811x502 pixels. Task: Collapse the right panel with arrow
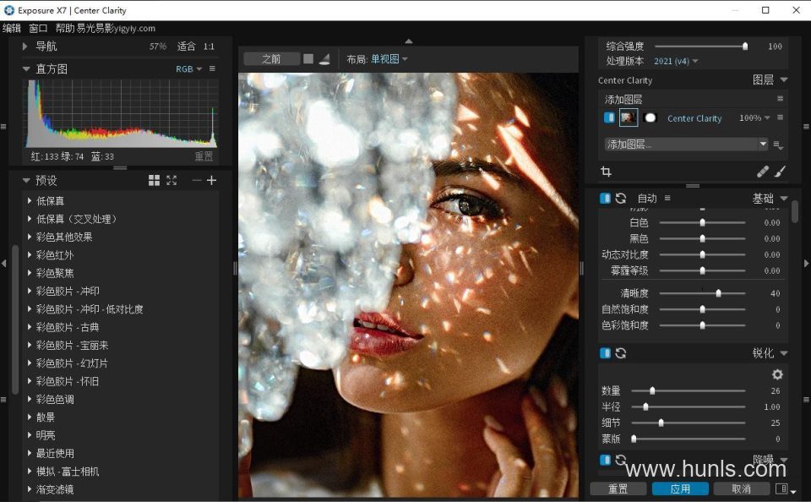pyautogui.click(x=806, y=264)
